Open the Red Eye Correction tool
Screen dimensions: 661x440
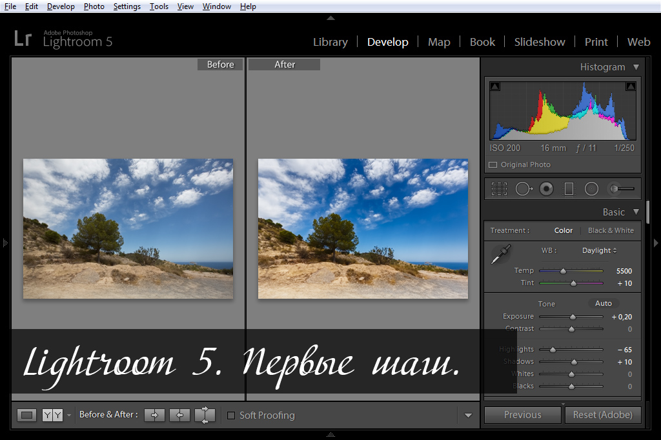[x=547, y=188]
